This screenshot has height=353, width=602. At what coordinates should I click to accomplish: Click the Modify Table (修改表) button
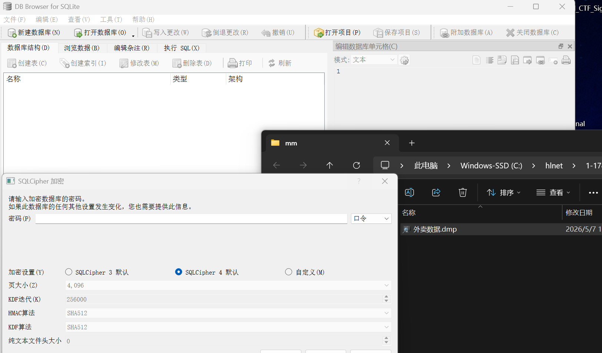139,63
